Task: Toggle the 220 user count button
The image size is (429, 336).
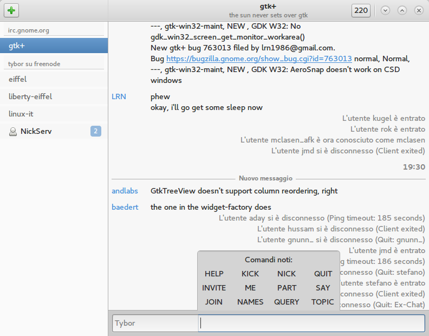Action: tap(361, 11)
